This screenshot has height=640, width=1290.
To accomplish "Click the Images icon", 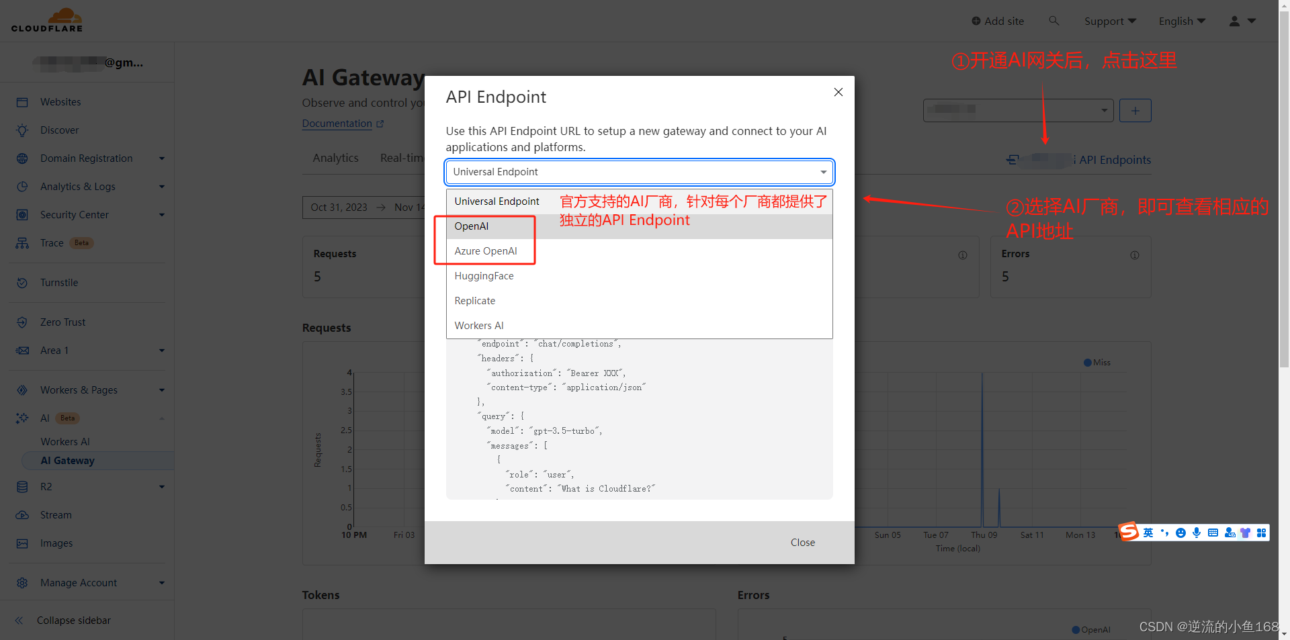I will [22, 543].
